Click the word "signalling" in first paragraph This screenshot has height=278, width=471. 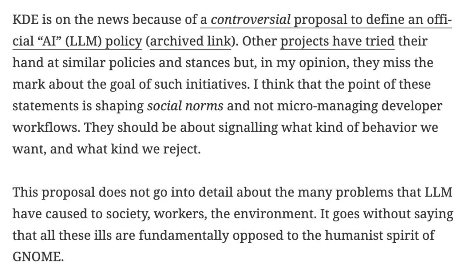click(248, 128)
